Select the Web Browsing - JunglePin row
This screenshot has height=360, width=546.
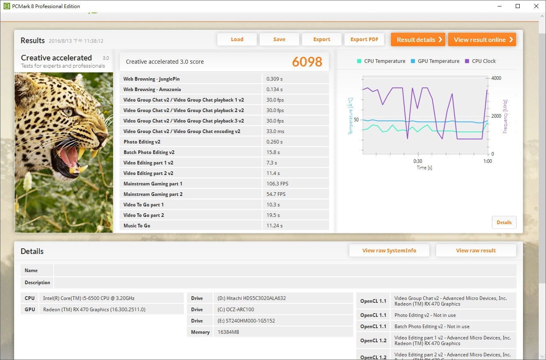tap(224, 79)
